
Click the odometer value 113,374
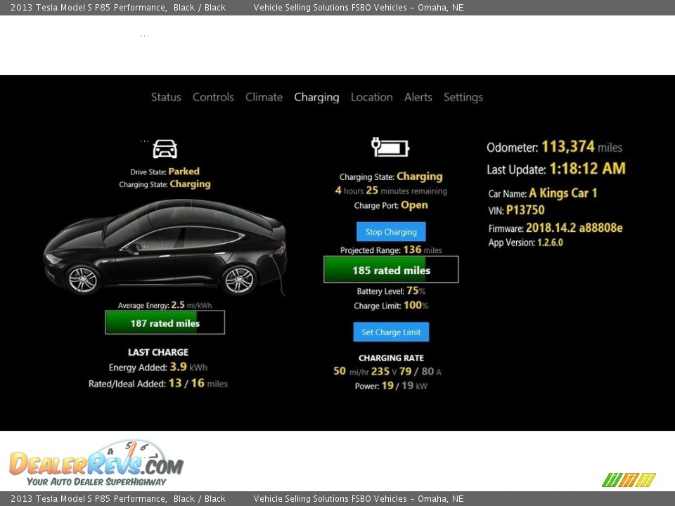coord(568,147)
